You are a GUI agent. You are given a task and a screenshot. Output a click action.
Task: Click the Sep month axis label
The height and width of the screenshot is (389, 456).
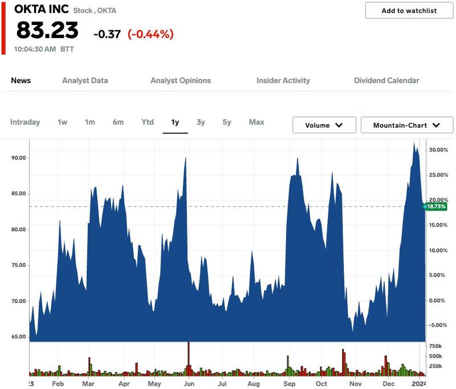click(x=289, y=384)
